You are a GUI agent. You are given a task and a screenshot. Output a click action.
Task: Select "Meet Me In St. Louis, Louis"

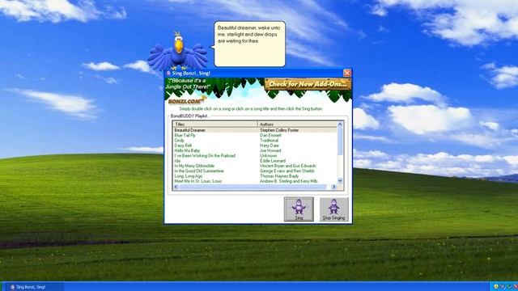point(198,181)
